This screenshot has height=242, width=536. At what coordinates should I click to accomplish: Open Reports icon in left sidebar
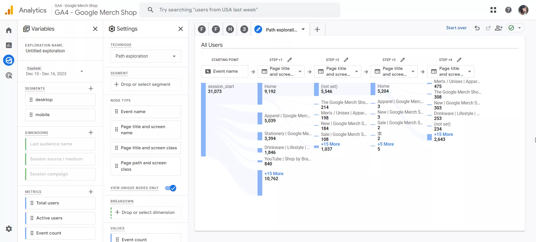(x=9, y=45)
